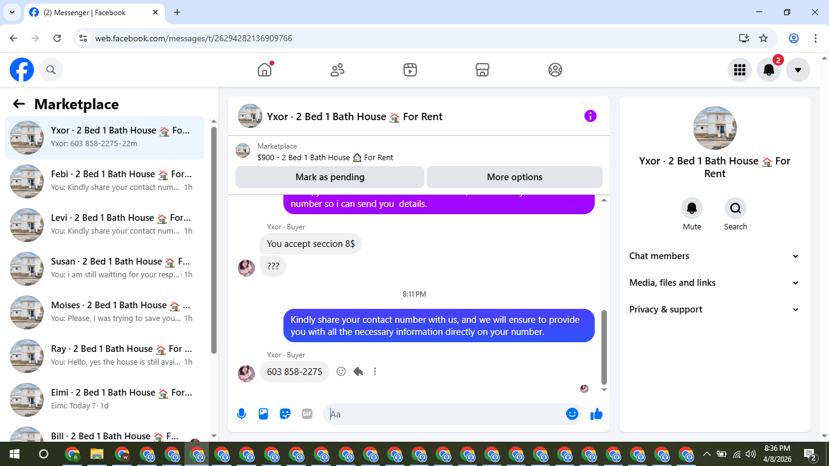Expand the Chat members section
Viewport: 829px width, 466px height.
(714, 256)
